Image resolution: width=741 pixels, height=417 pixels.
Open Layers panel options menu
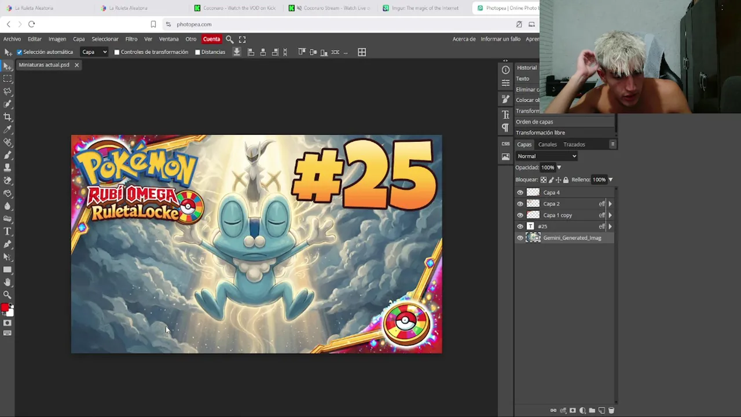(612, 144)
